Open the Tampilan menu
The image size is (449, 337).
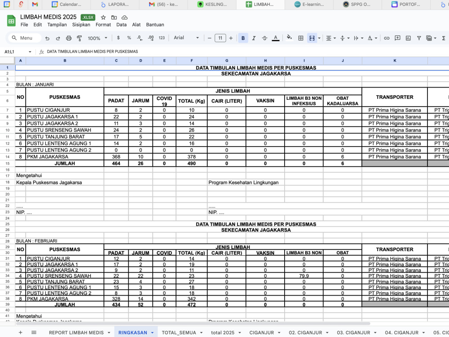click(x=57, y=25)
